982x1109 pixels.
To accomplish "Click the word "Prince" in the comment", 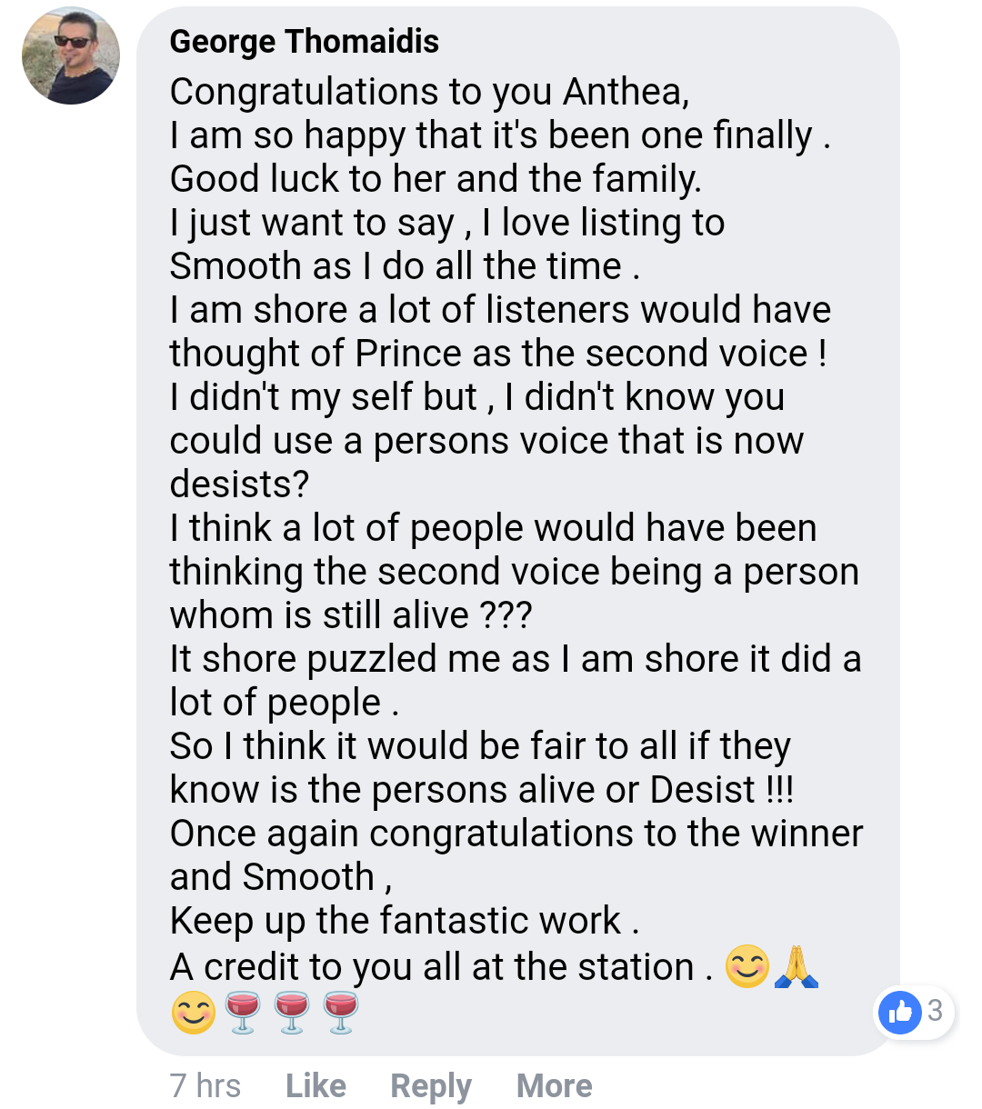I will 407,354.
